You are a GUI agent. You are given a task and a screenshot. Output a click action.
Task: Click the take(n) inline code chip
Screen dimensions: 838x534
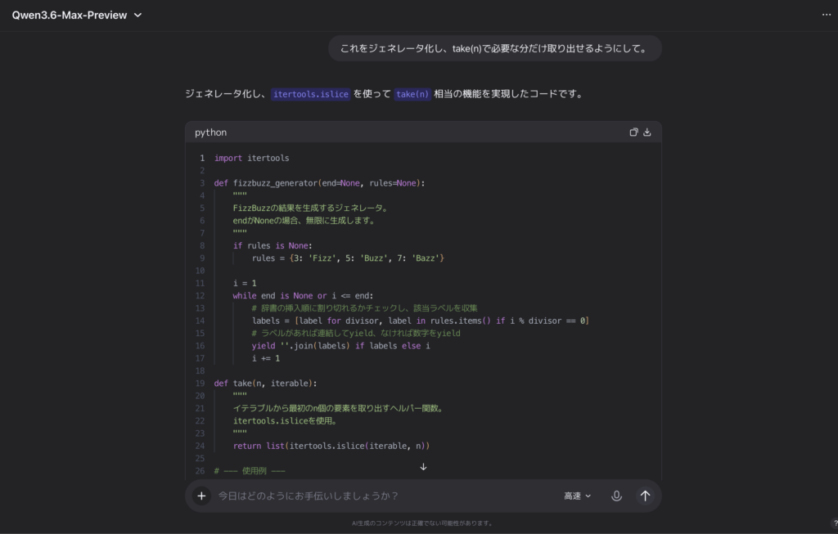(412, 93)
